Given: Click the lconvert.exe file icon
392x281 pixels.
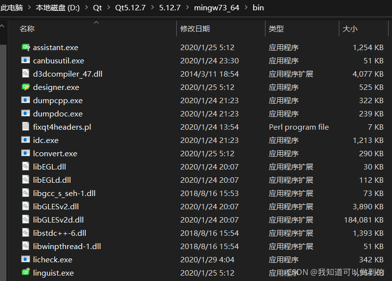Looking at the screenshot, I should point(26,153).
